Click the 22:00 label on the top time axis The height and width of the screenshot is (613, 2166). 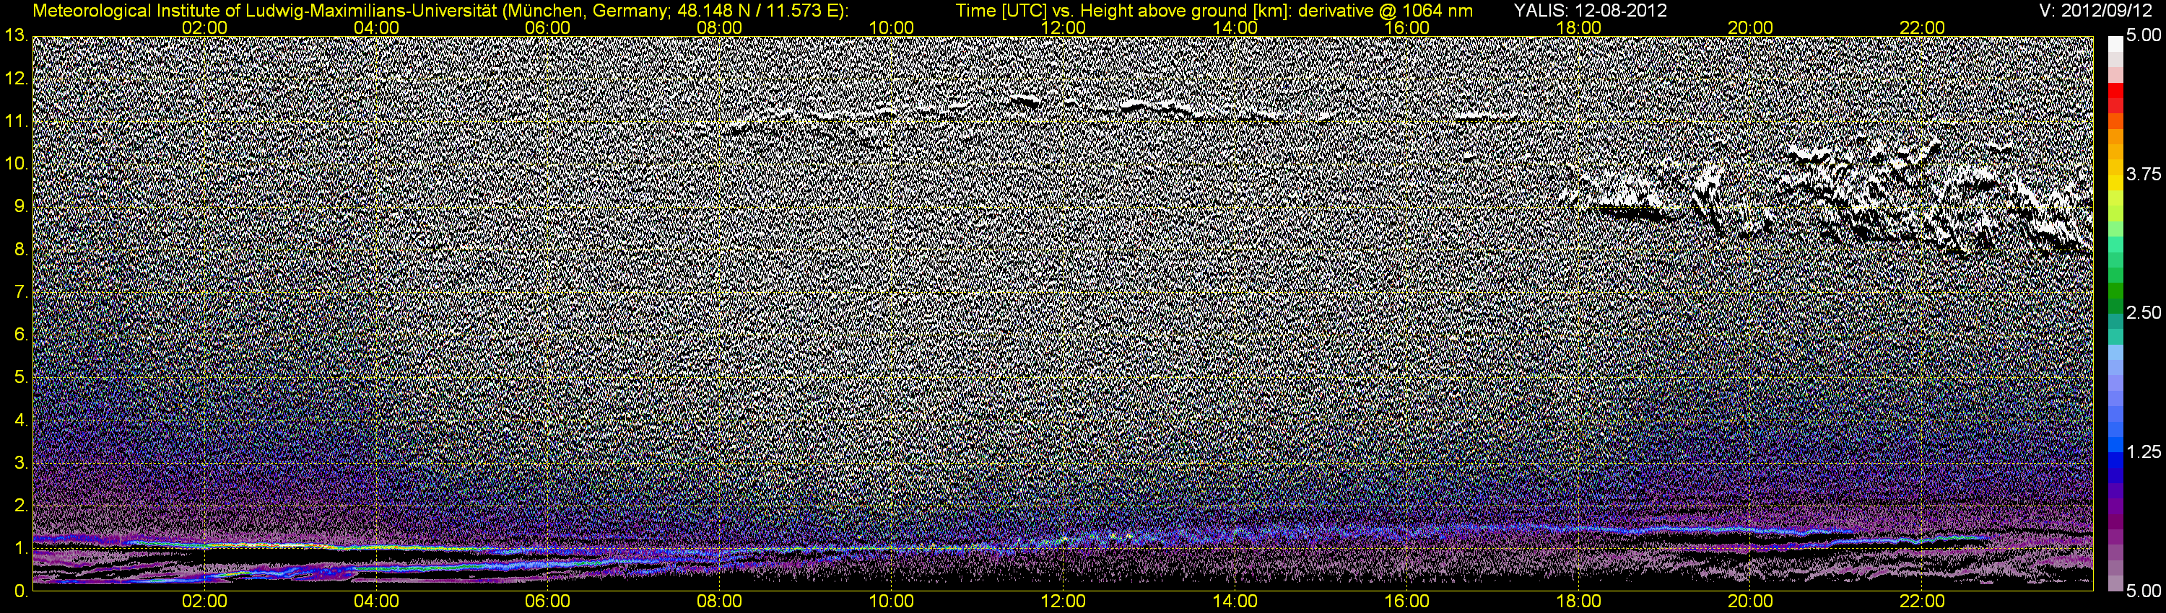coord(1922,27)
